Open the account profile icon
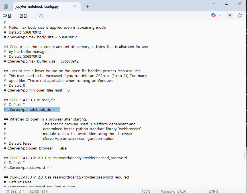 click(x=230, y=15)
